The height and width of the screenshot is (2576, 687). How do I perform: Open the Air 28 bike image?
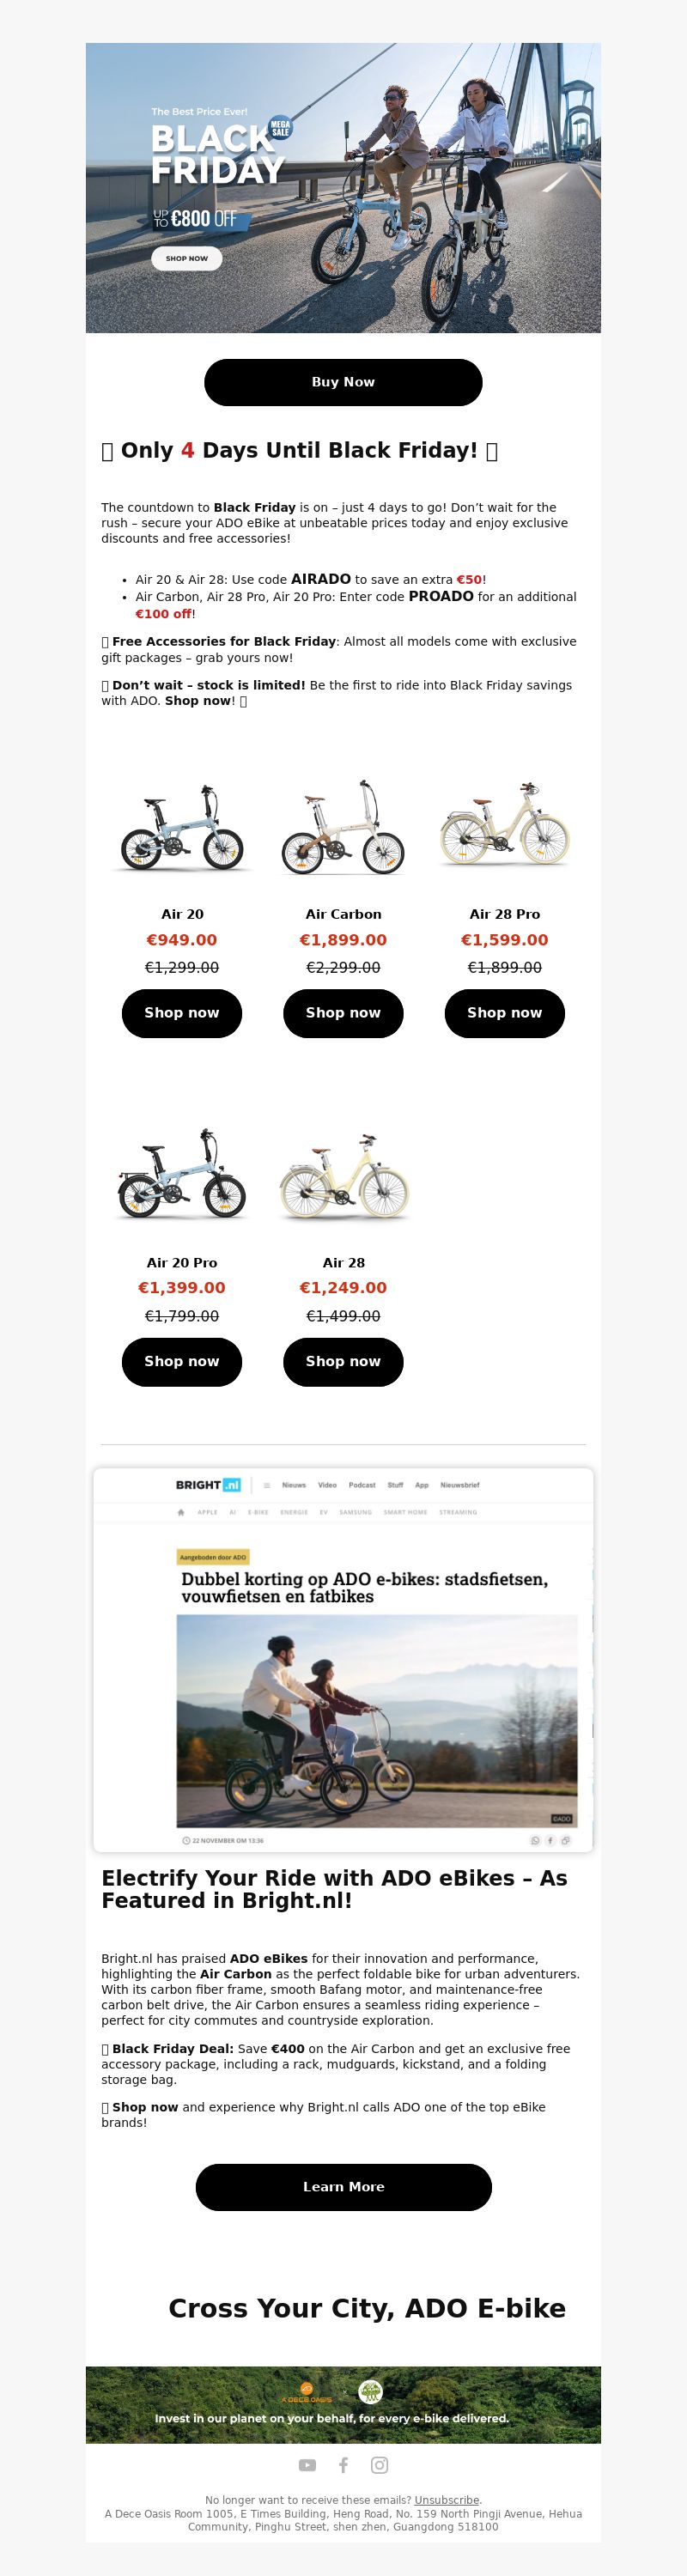343,1176
